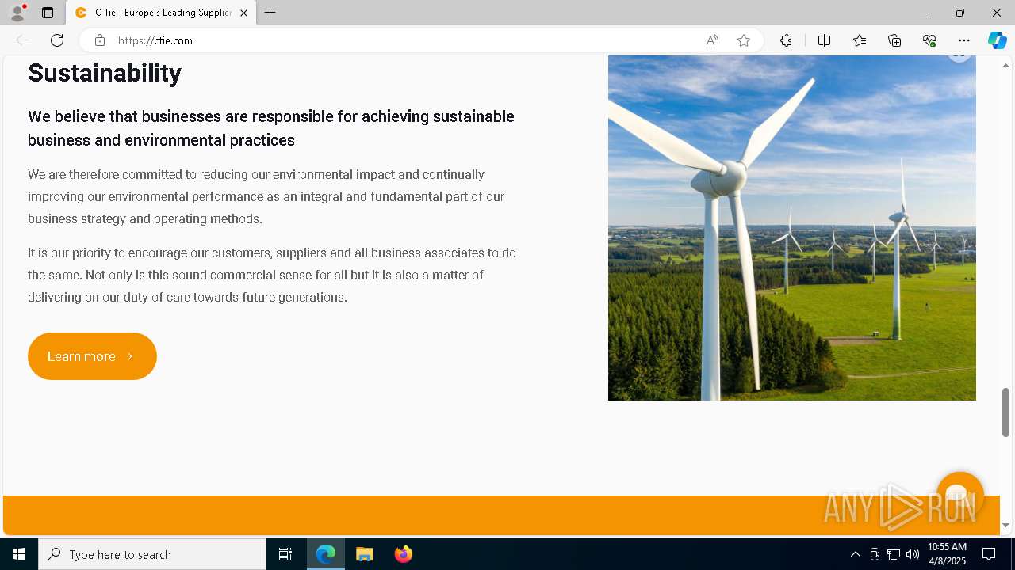Open the chat bubble widget
The width and height of the screenshot is (1015, 570).
tap(959, 496)
